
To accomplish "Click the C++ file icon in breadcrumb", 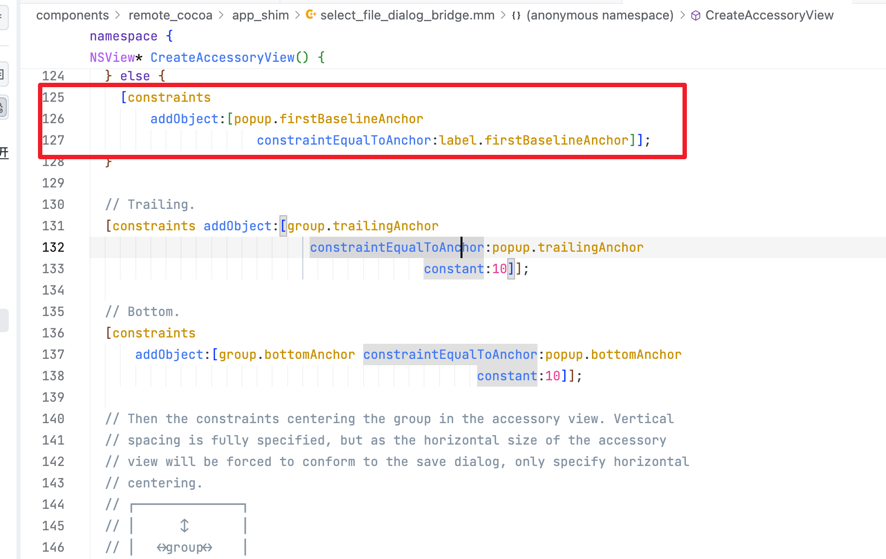I will click(311, 15).
